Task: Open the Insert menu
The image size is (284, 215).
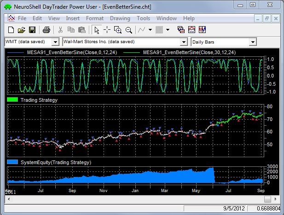Action: (x=73, y=18)
